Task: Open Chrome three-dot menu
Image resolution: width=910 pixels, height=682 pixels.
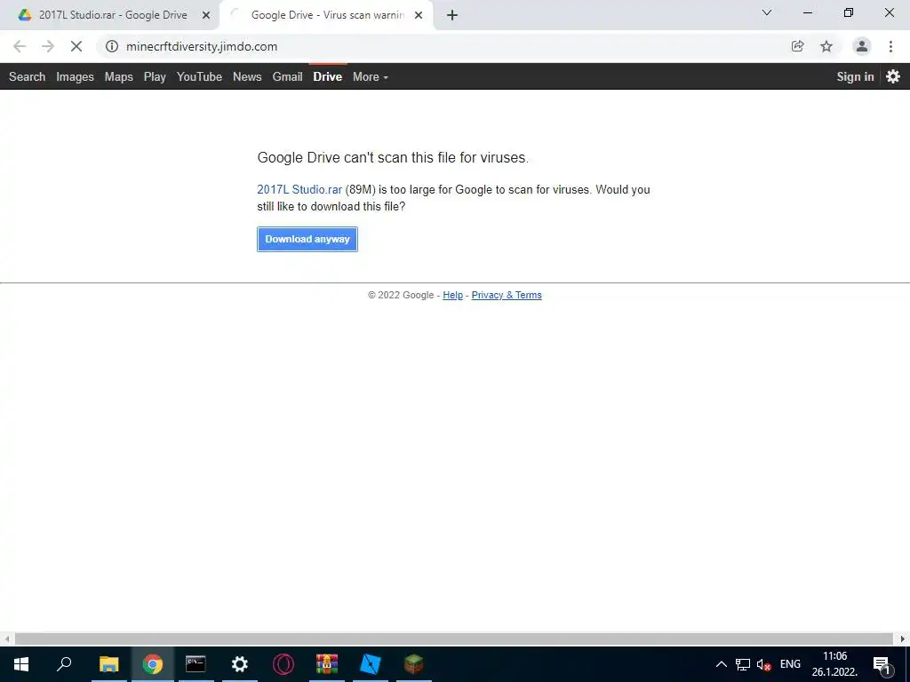Action: pyautogui.click(x=890, y=46)
